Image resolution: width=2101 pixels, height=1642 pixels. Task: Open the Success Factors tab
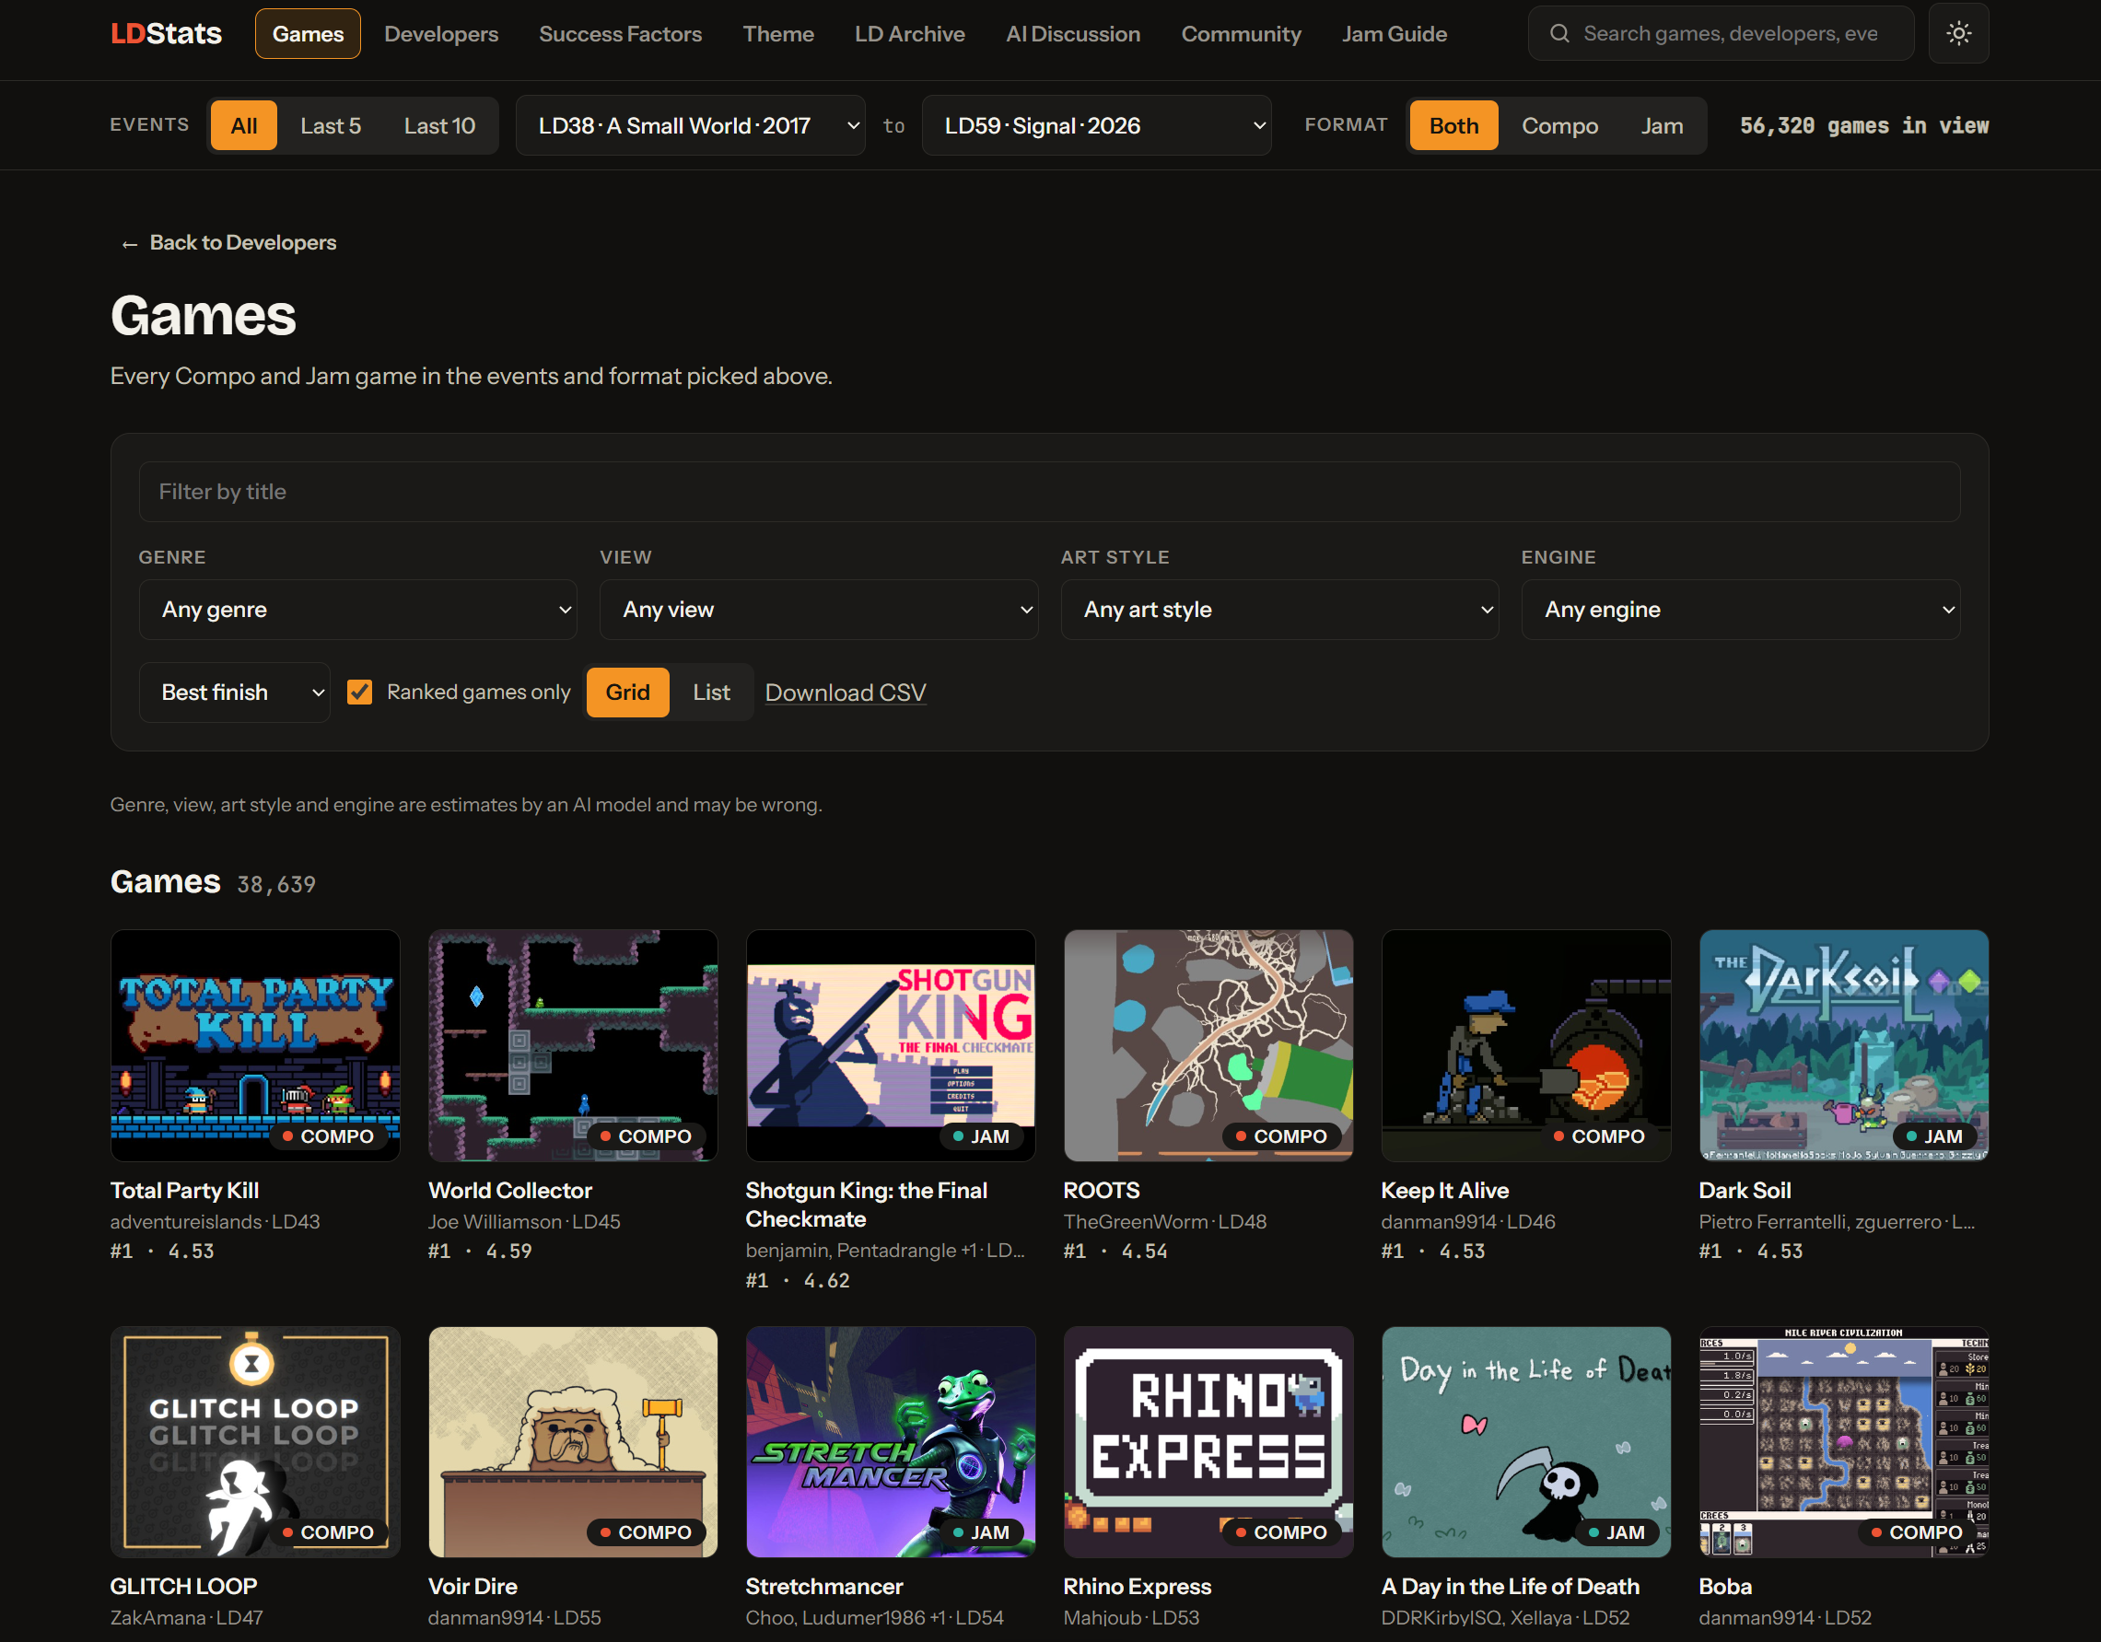pyautogui.click(x=621, y=34)
